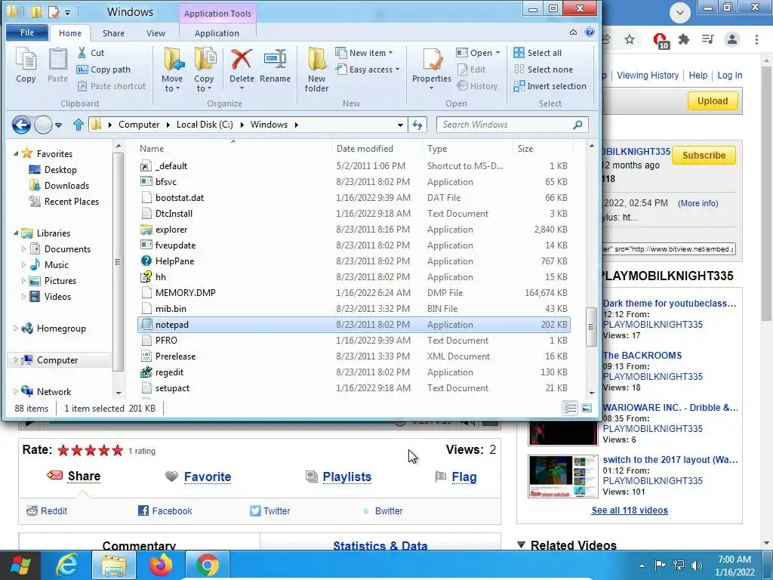Switch to the Home ribbon tab

click(x=70, y=33)
